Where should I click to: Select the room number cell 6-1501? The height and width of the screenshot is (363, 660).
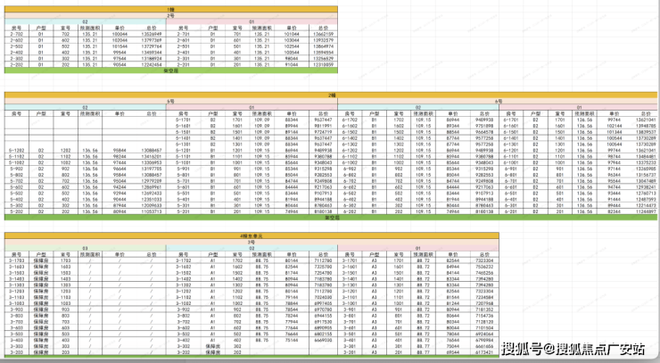511,132
